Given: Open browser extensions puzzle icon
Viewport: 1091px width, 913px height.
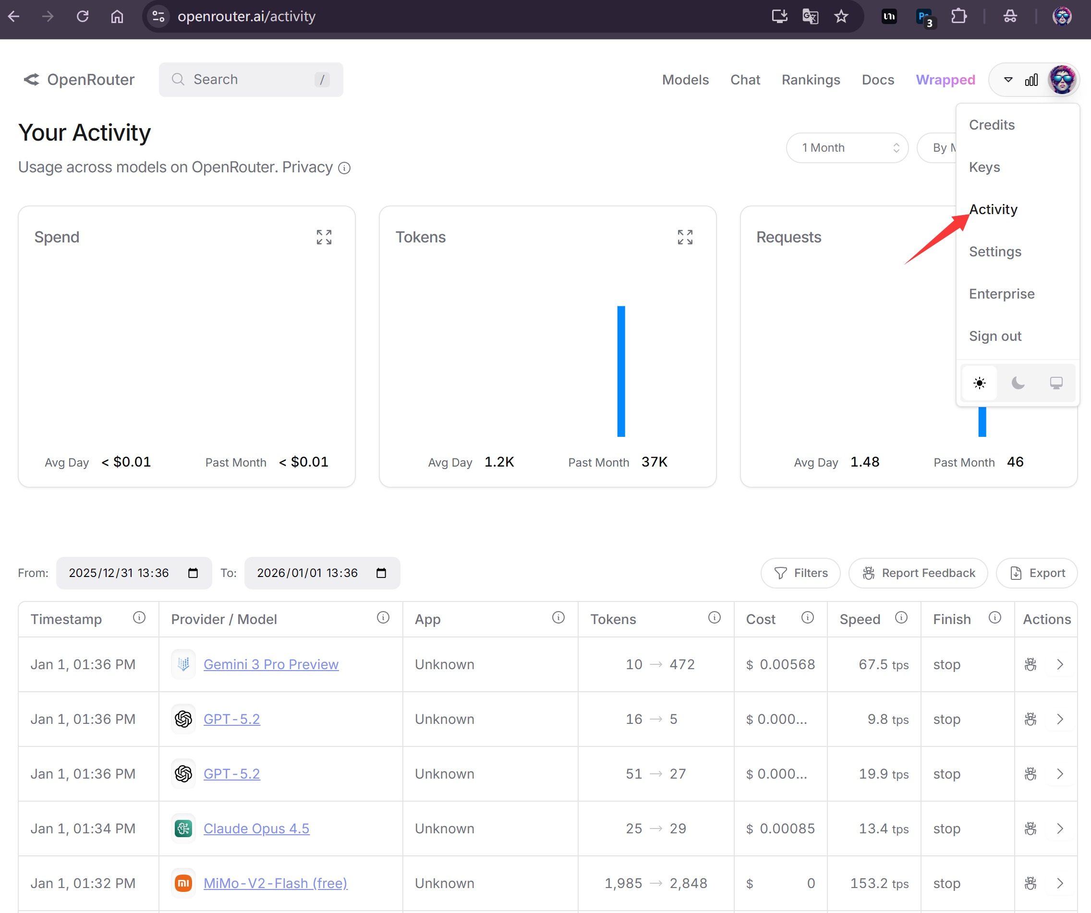Looking at the screenshot, I should click(x=958, y=17).
